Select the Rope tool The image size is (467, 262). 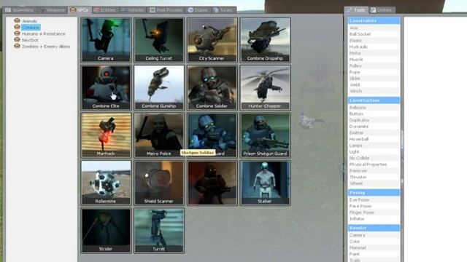point(374,72)
